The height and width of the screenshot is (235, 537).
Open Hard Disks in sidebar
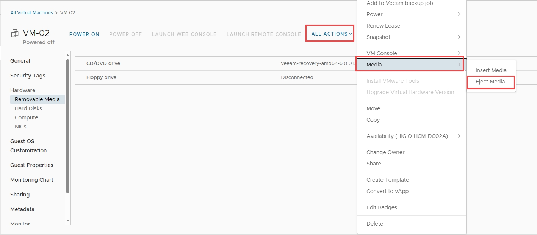tap(28, 108)
